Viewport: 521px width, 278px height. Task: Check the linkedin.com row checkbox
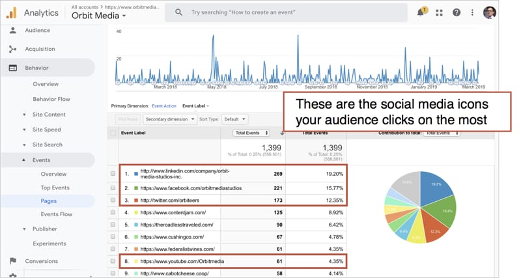click(113, 174)
